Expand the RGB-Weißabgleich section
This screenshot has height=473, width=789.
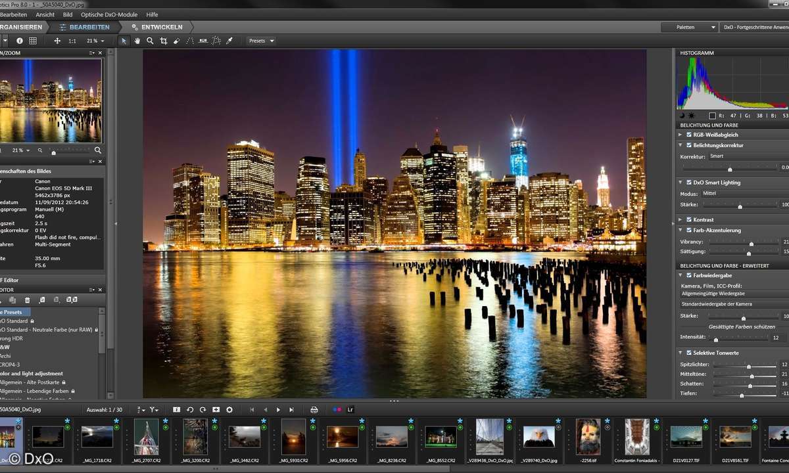click(681, 135)
